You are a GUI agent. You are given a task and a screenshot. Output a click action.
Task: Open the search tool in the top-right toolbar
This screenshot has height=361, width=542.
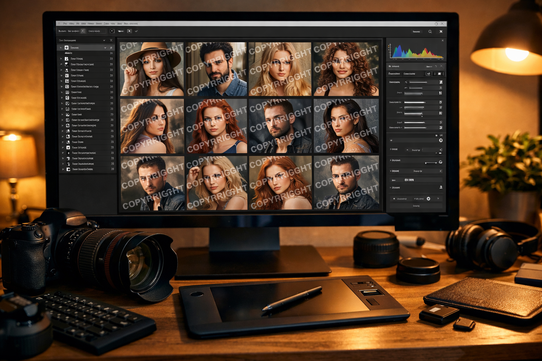(430, 31)
